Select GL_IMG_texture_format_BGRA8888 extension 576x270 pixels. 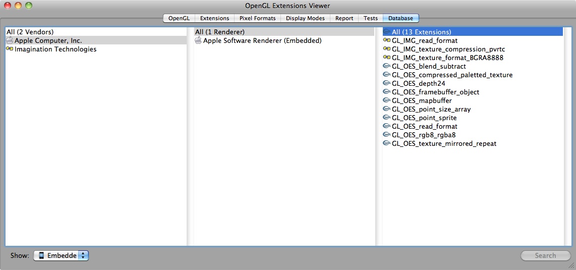pyautogui.click(x=473, y=58)
